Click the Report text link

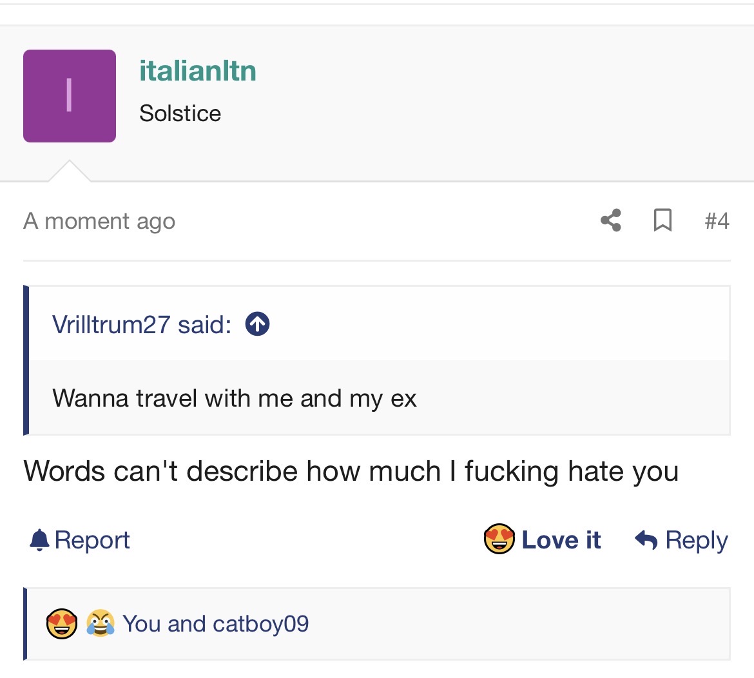pyautogui.click(x=92, y=540)
